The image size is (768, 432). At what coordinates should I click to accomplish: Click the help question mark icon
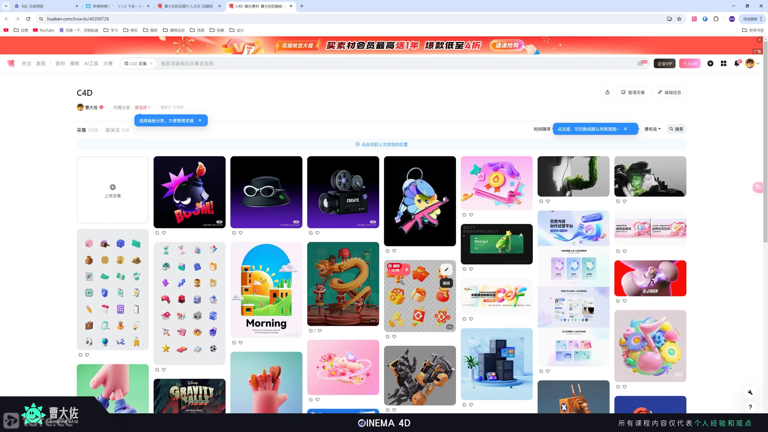tap(750, 407)
